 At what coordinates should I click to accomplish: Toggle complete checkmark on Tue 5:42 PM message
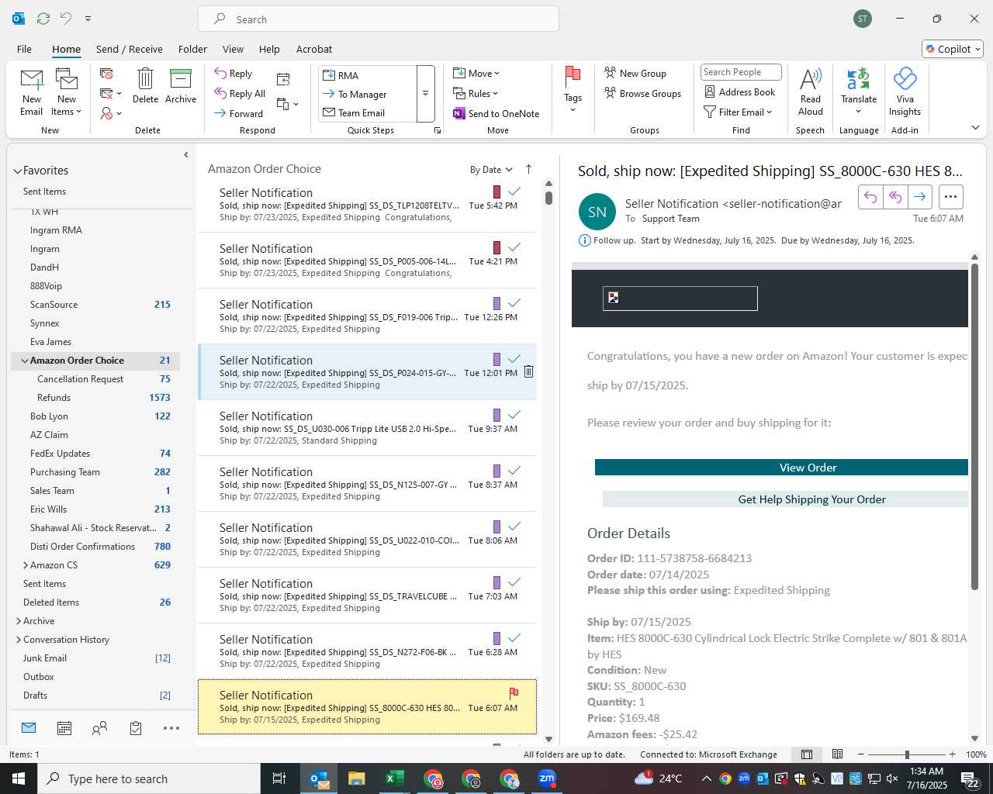(514, 191)
